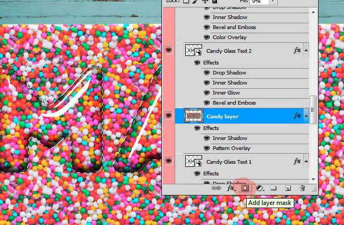Collapse effects of Candy Glass Text 1
Screen dimensions: 344x225
pyautogui.click(x=306, y=162)
